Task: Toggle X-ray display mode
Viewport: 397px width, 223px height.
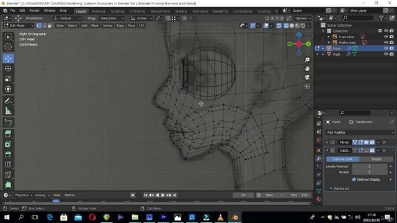Action: (x=279, y=25)
